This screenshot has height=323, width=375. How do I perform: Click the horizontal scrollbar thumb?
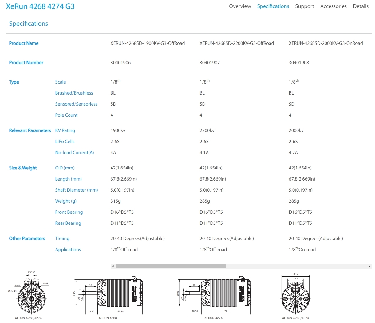click(x=171, y=266)
